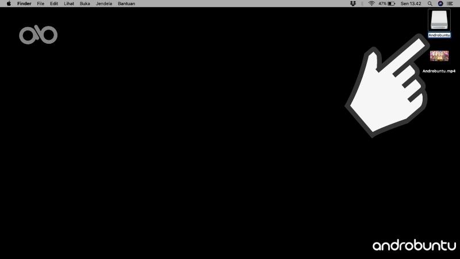460x259 pixels.
Task: Select the Androbuntu.mp4 video thumbnail
Action: coord(439,56)
